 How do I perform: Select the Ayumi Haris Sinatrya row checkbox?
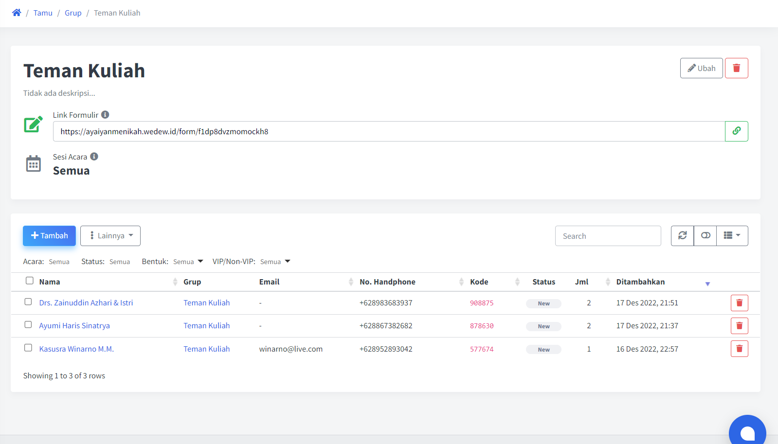click(x=28, y=324)
